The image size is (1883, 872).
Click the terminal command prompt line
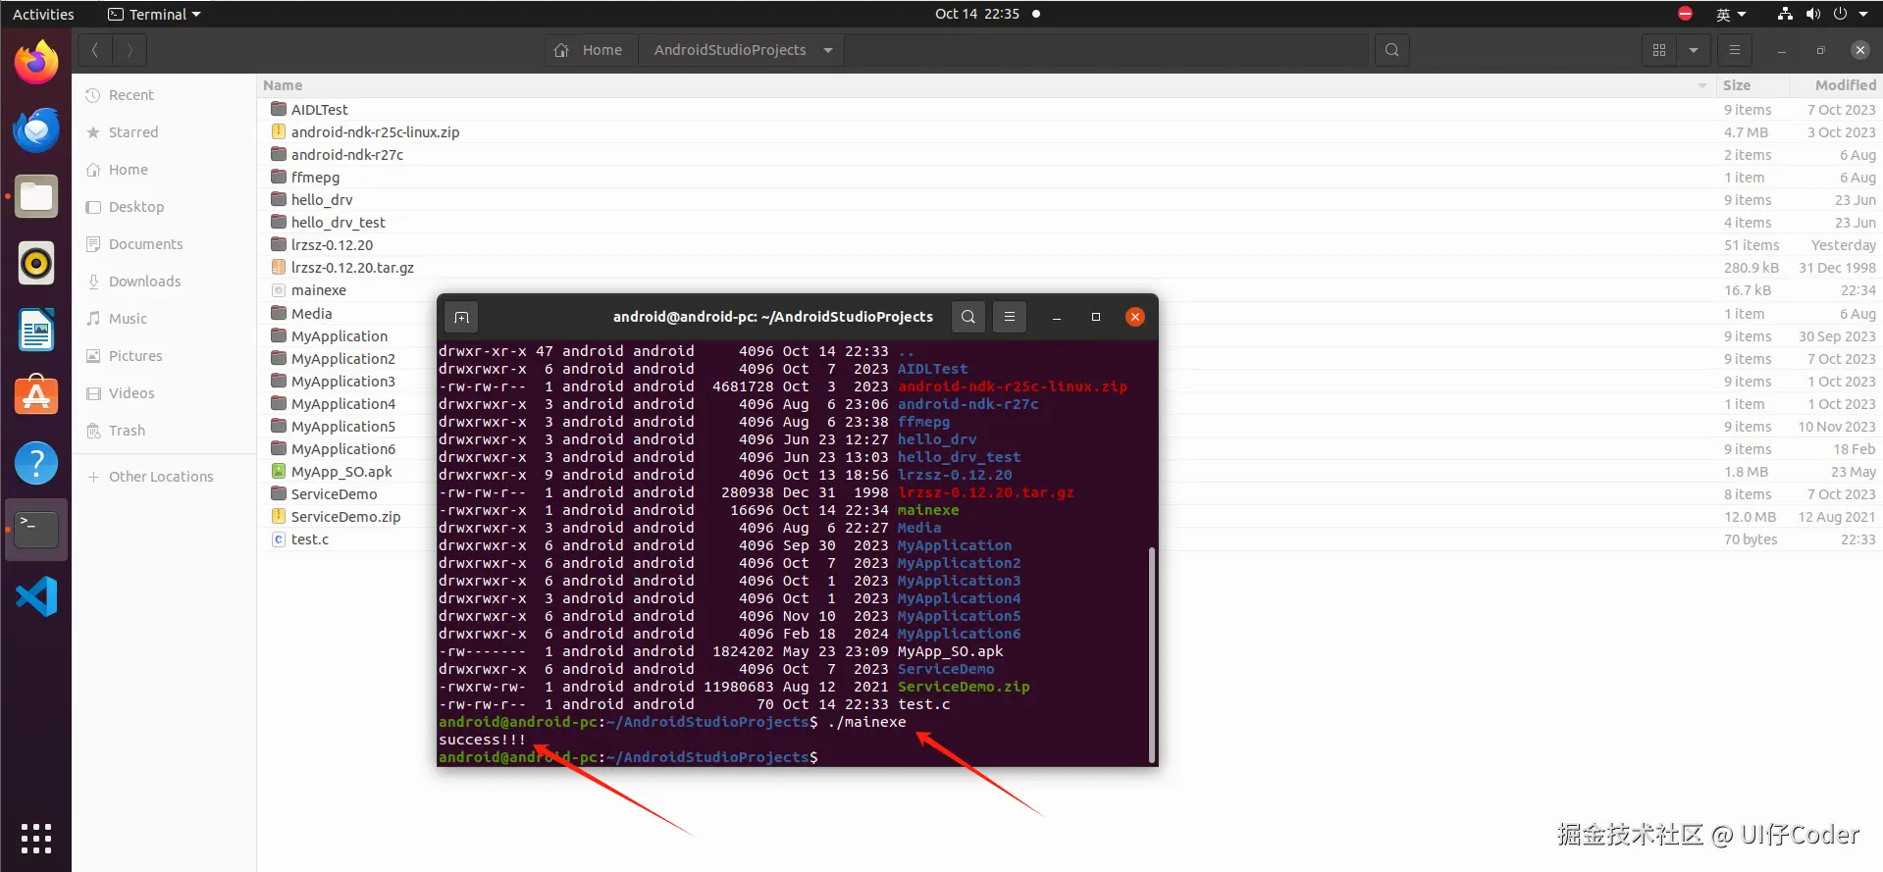(628, 757)
